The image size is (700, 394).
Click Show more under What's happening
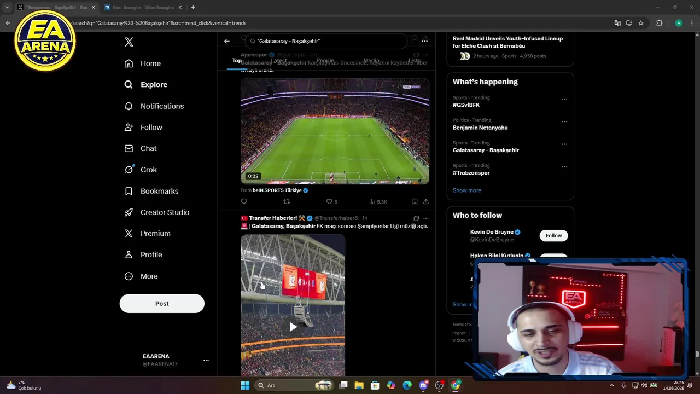pyautogui.click(x=466, y=190)
